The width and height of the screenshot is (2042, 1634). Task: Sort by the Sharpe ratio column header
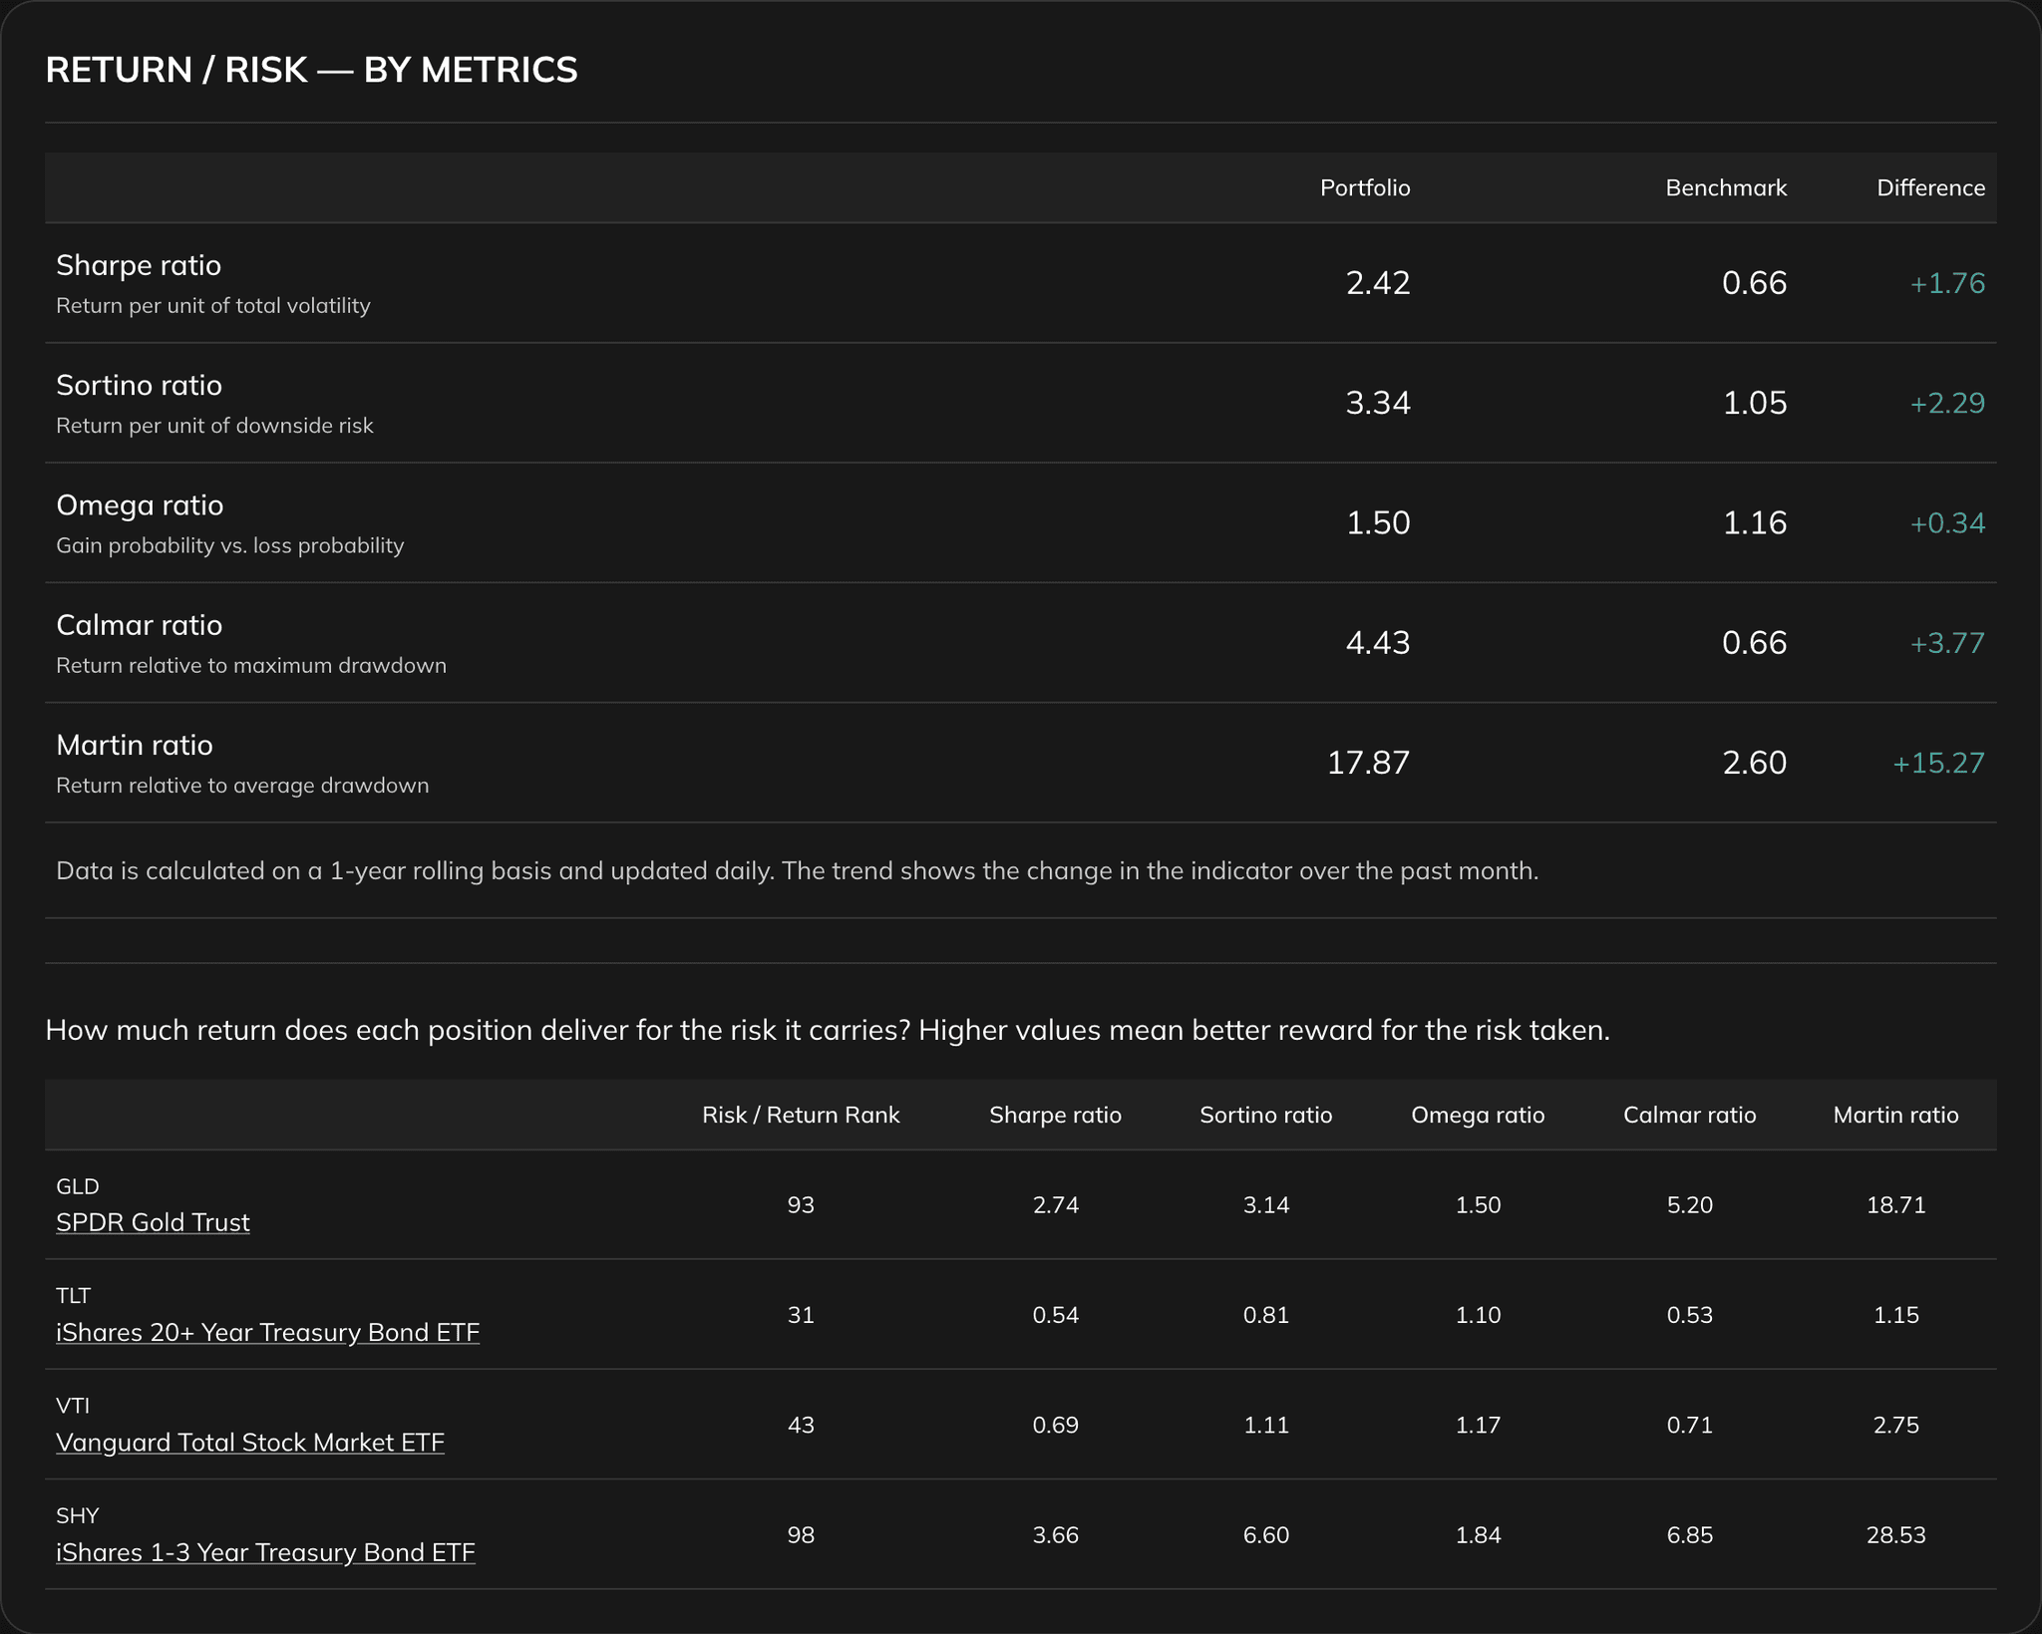point(1054,1115)
